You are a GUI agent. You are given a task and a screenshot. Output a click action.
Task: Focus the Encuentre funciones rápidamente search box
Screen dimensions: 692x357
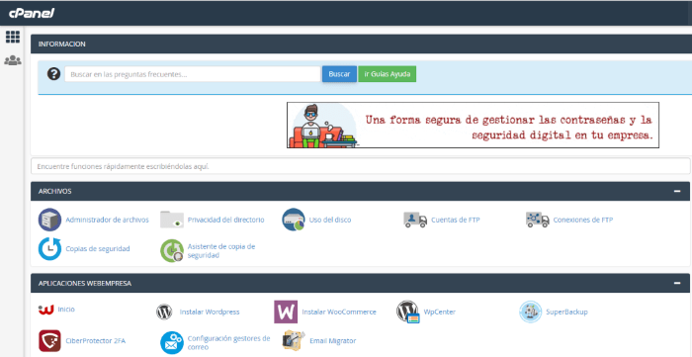point(360,166)
